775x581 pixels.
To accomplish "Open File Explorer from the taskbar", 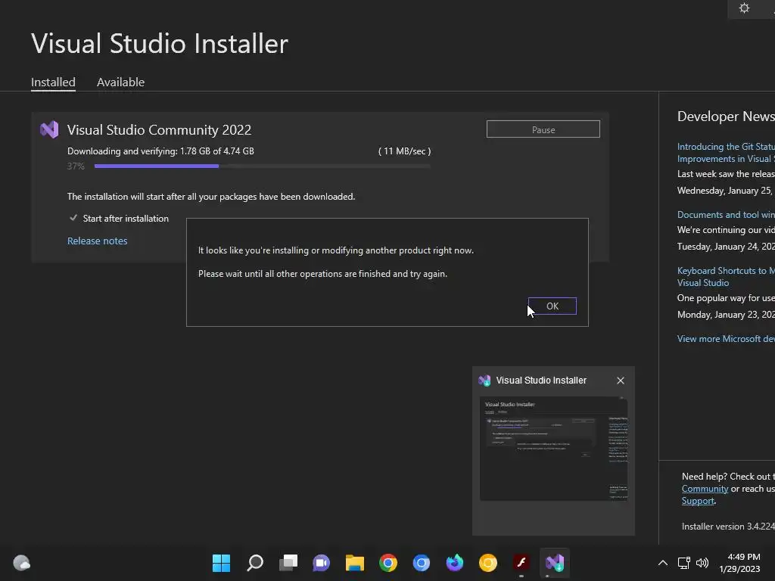I will point(354,563).
